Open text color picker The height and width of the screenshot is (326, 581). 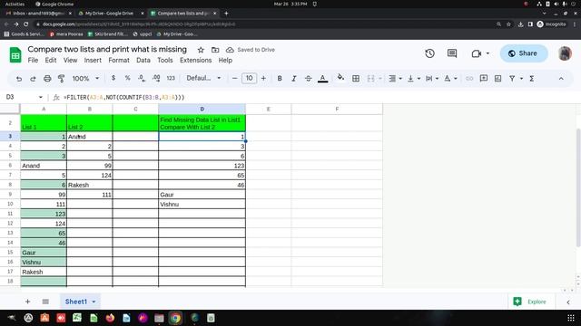pyautogui.click(x=323, y=79)
